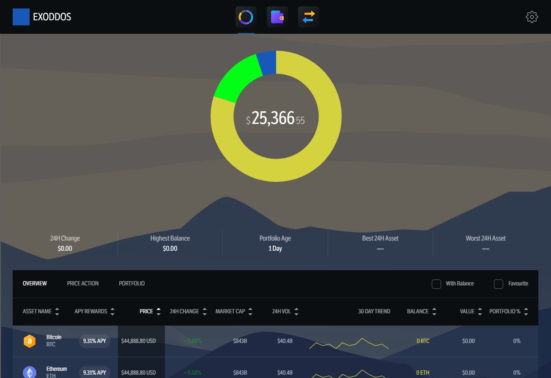The width and height of the screenshot is (551, 378).
Task: Switch to the Portfolio tab
Action: click(132, 283)
